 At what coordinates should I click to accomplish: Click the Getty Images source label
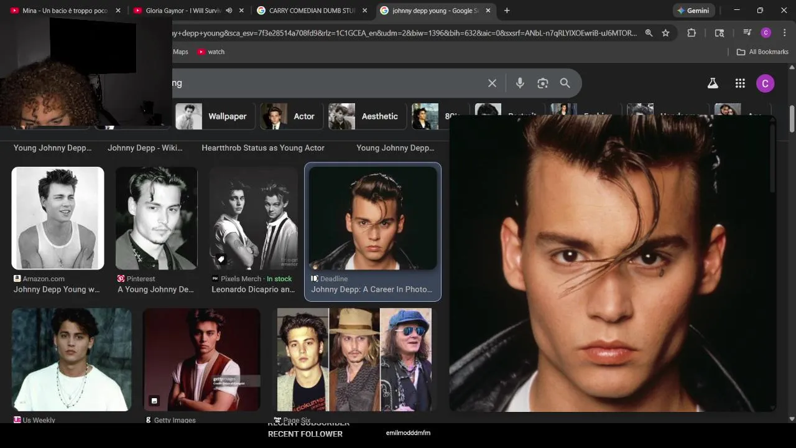pyautogui.click(x=175, y=420)
